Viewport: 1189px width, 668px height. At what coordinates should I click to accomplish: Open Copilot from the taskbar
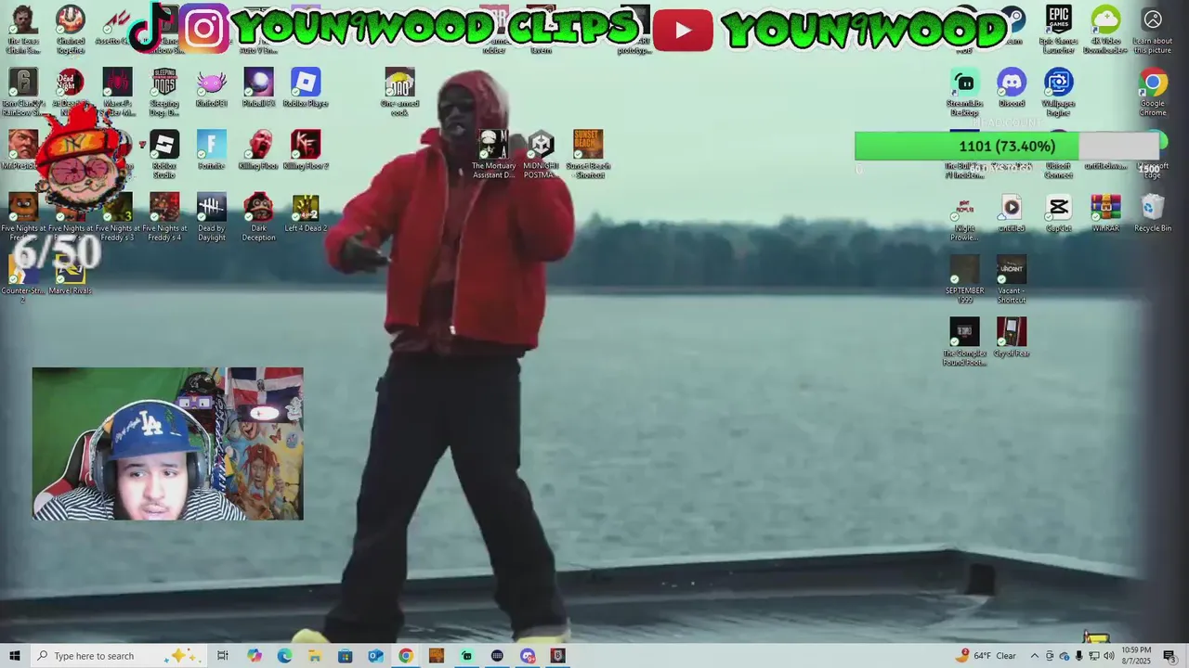pyautogui.click(x=255, y=656)
